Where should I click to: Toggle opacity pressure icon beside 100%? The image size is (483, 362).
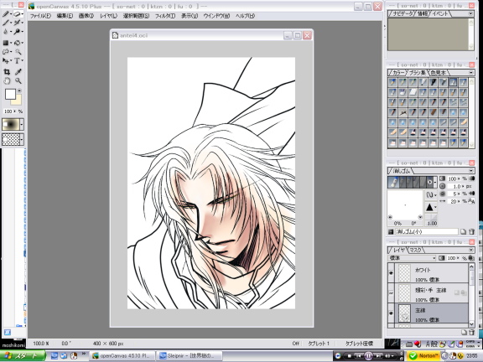(471, 178)
